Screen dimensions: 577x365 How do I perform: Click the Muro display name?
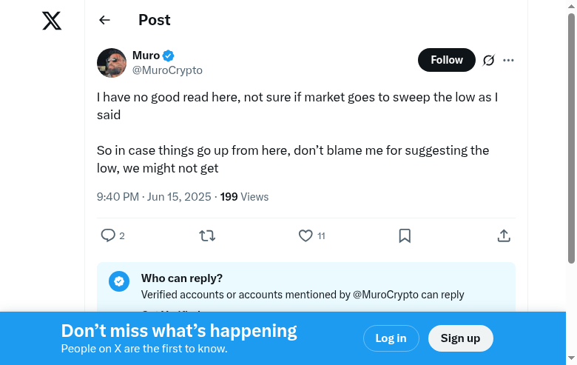coord(146,56)
